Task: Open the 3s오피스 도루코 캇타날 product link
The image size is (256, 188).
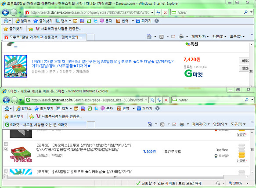Action: click(83, 147)
